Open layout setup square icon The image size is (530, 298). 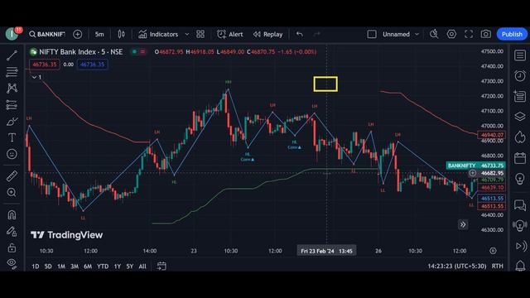(x=372, y=34)
